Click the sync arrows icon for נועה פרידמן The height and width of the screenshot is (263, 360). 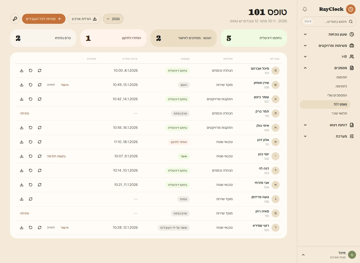click(31, 199)
